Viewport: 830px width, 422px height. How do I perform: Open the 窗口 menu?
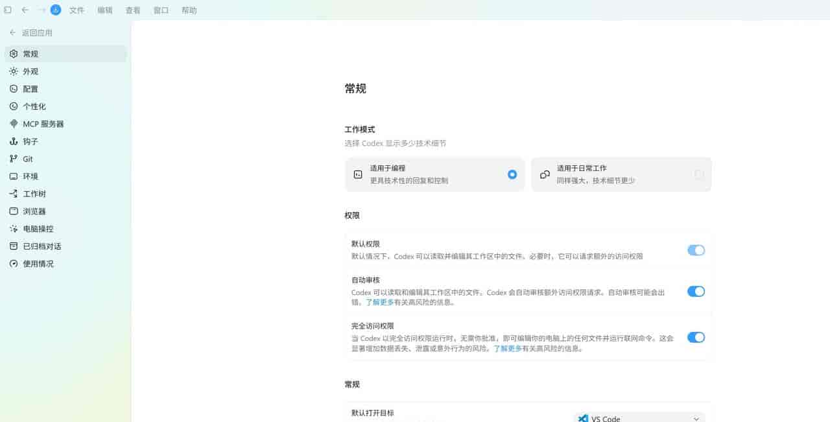point(161,10)
